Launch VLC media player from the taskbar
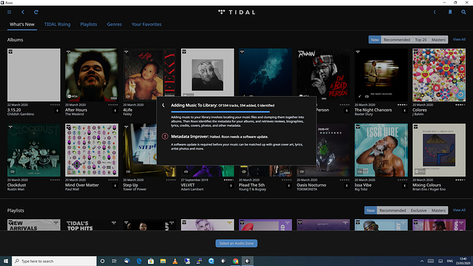Viewport: 473px width, 266px height. [x=175, y=261]
